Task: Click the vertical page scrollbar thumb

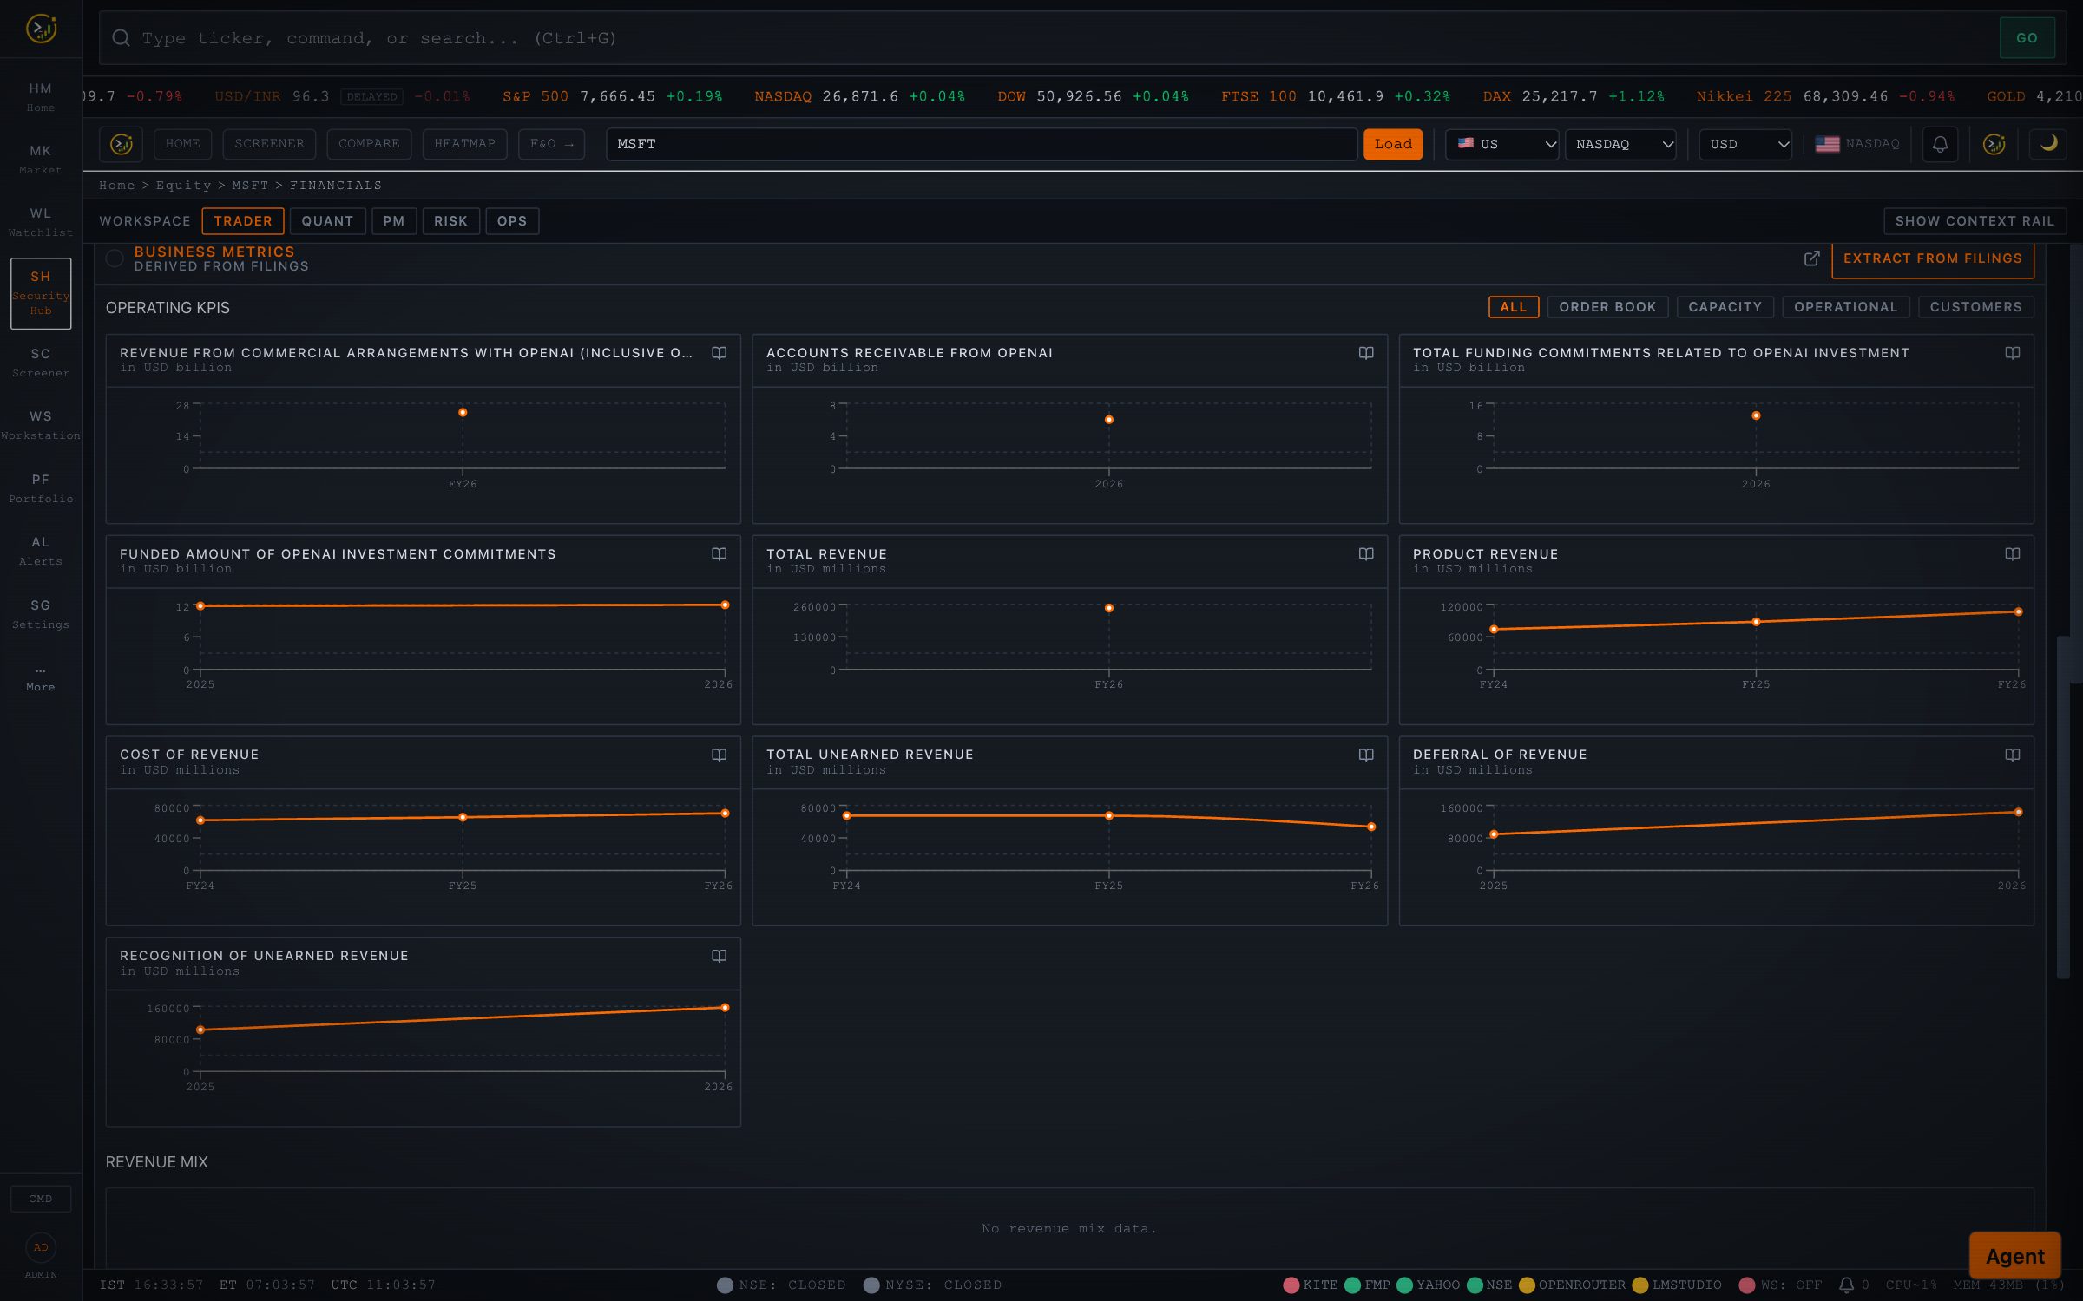Action: coord(2063,807)
